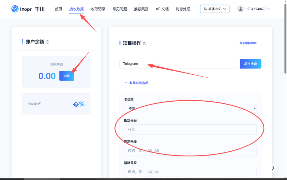Click the 充值 recharge button

(67, 76)
